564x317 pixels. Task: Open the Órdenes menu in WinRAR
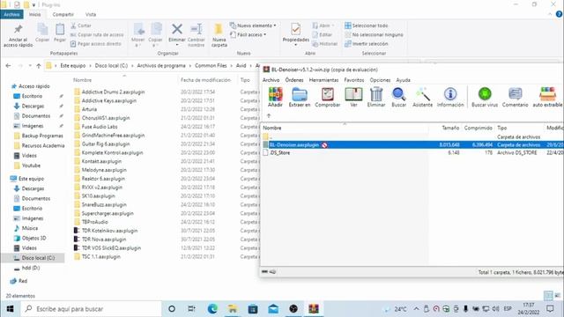pyautogui.click(x=294, y=80)
